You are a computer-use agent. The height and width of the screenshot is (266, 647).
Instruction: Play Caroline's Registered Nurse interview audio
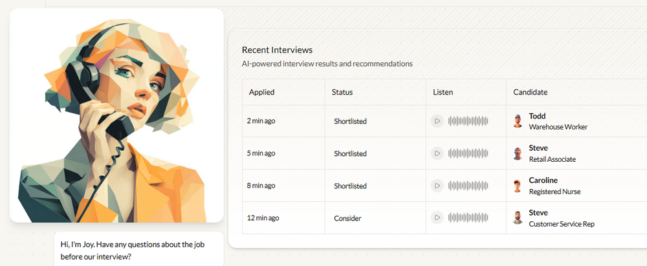[x=437, y=186]
